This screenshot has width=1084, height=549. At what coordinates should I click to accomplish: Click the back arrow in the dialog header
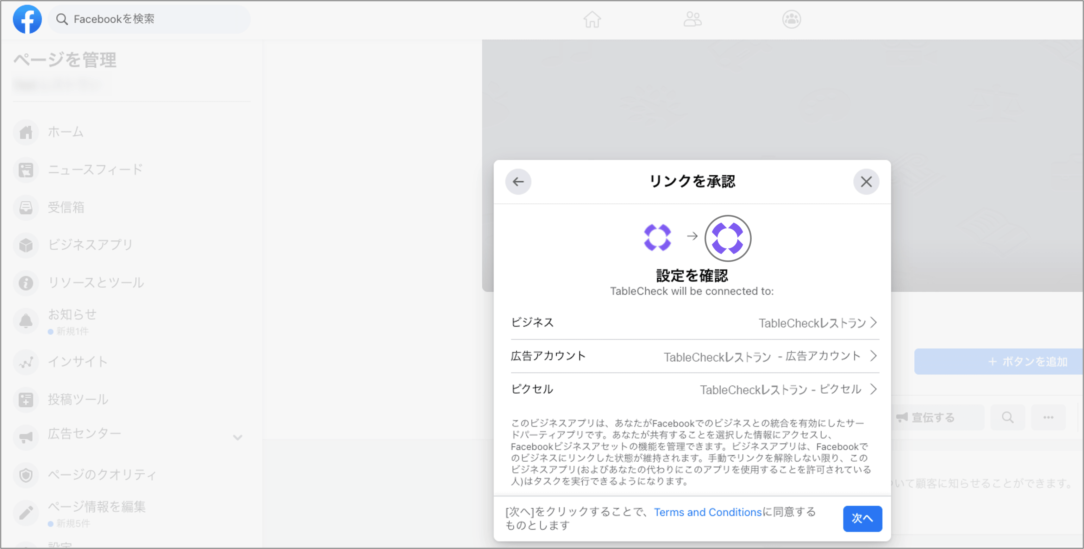click(x=518, y=182)
